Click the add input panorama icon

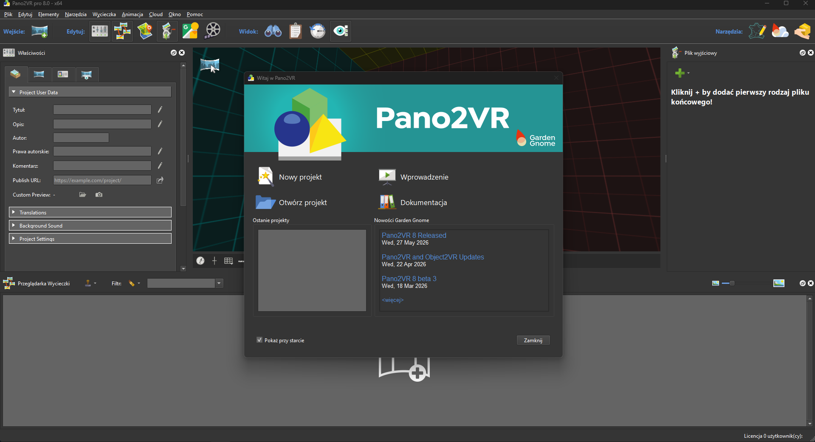click(x=39, y=31)
